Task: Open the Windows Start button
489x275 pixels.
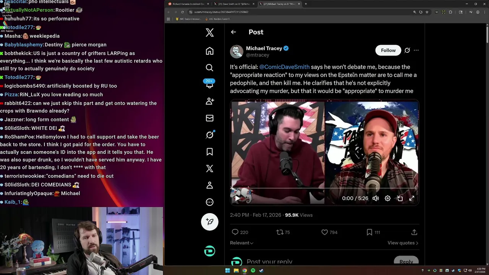Action: (x=228, y=270)
